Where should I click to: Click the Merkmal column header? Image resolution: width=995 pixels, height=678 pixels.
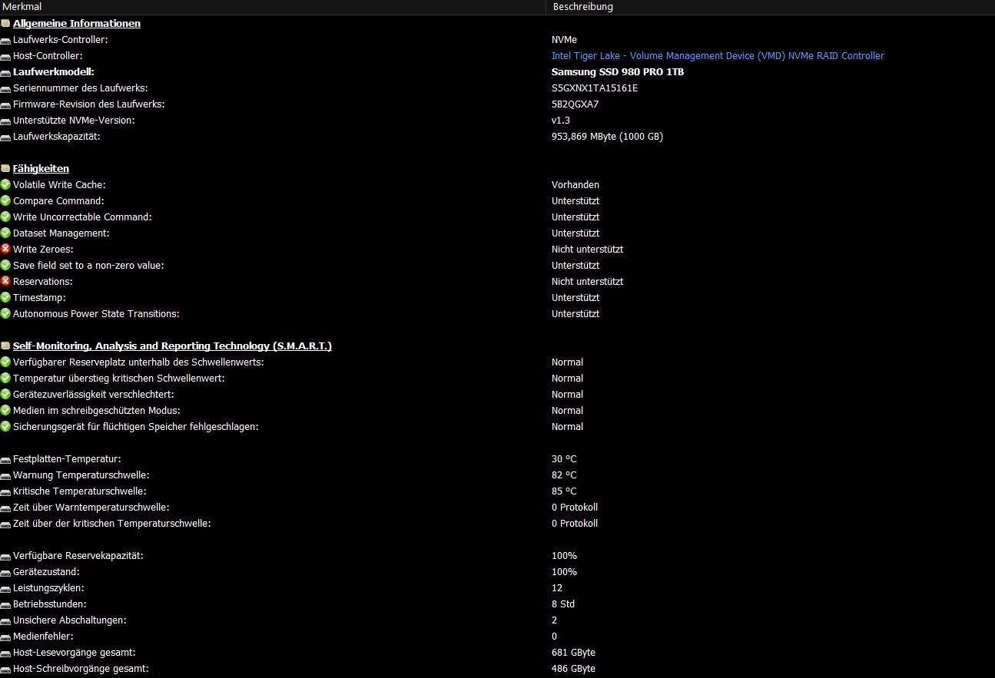point(272,7)
